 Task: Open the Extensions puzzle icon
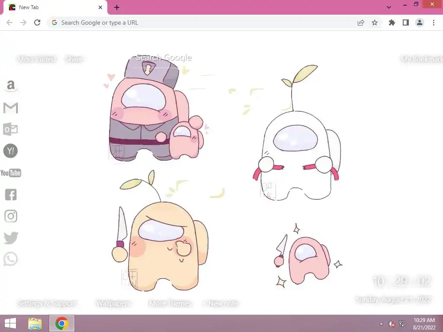coord(392,22)
